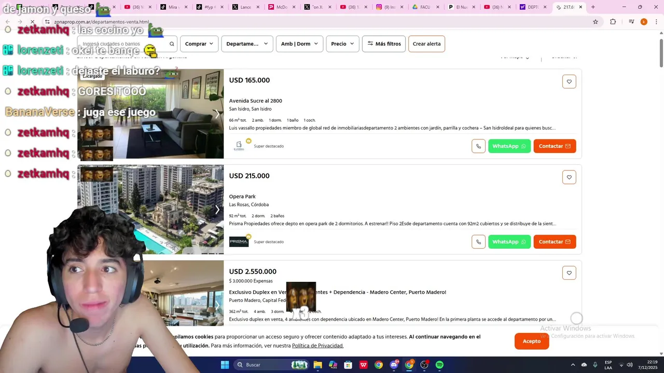Open File Explorer from taskbar

point(317,365)
